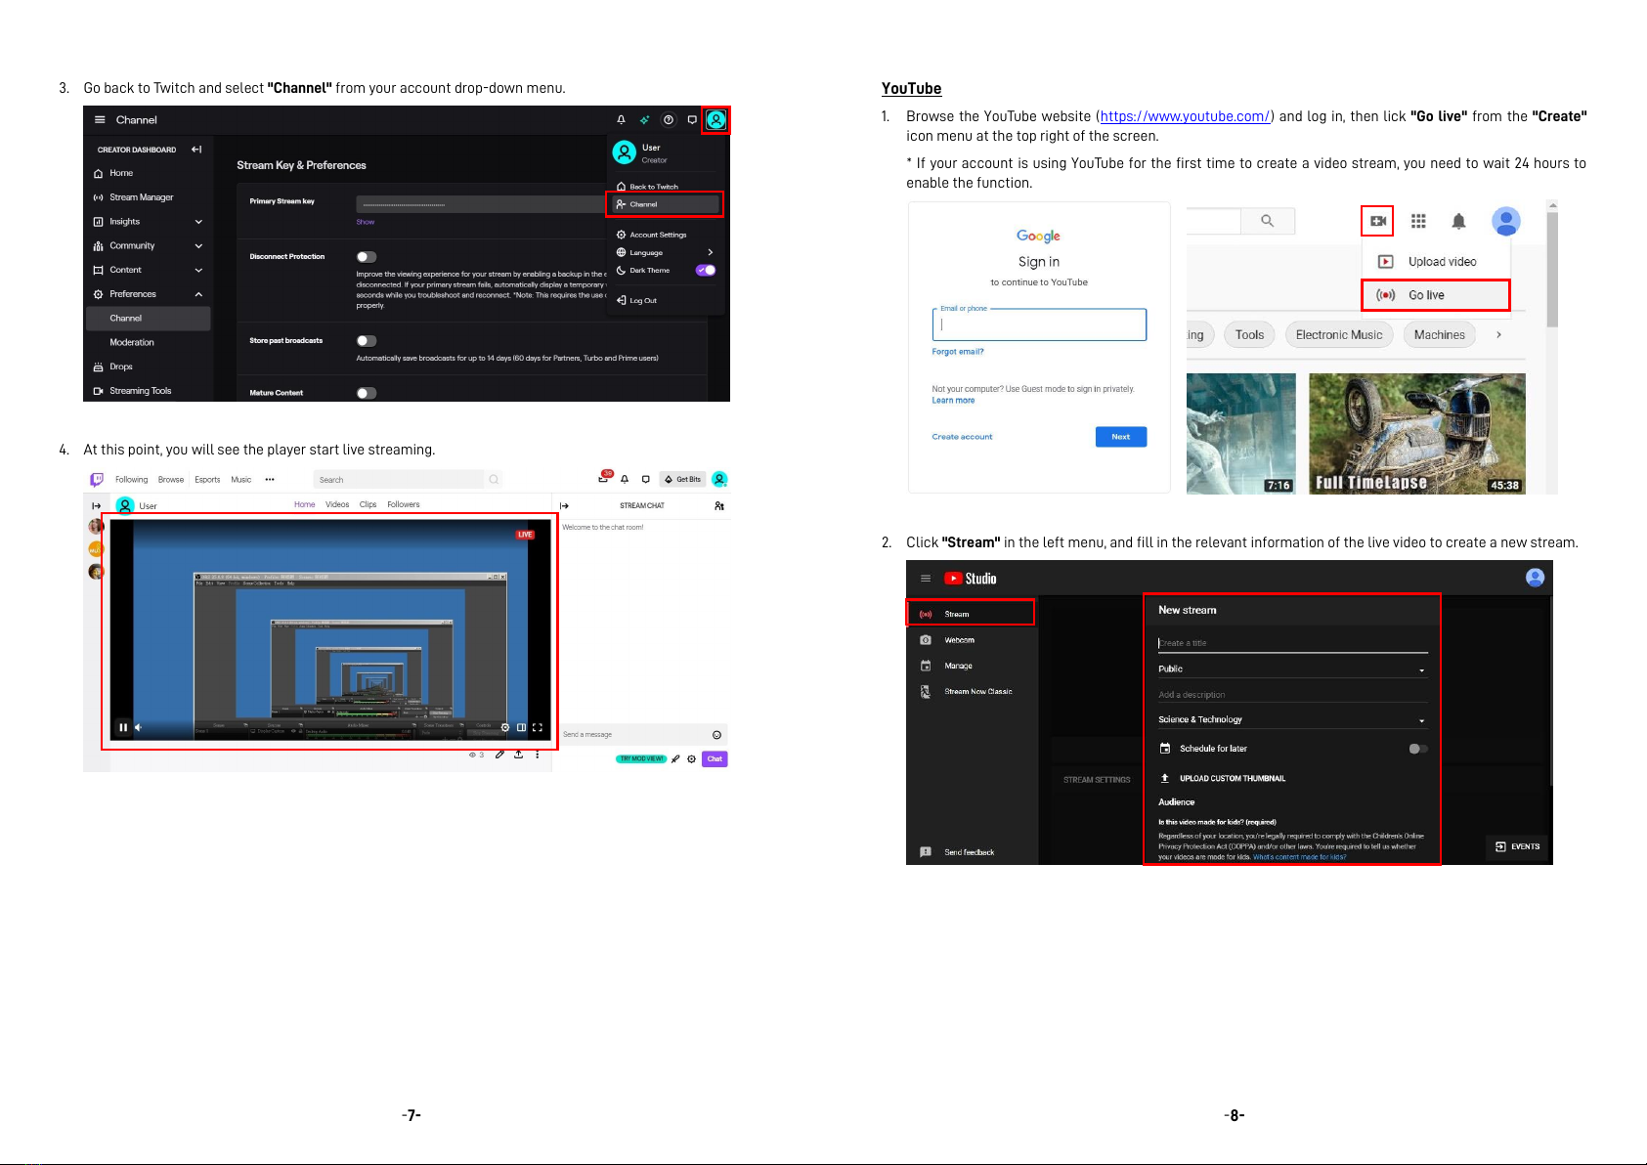Screen dimensions: 1647x1165
Task: Click the Twitch logo on stream page
Action: pyautogui.click(x=97, y=480)
